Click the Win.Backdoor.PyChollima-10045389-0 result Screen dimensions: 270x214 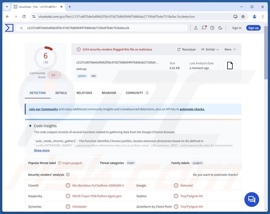point(98,185)
